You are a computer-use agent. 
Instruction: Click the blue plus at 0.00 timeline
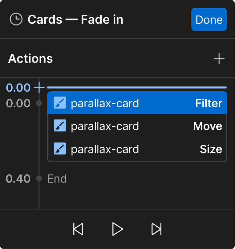tap(39, 88)
